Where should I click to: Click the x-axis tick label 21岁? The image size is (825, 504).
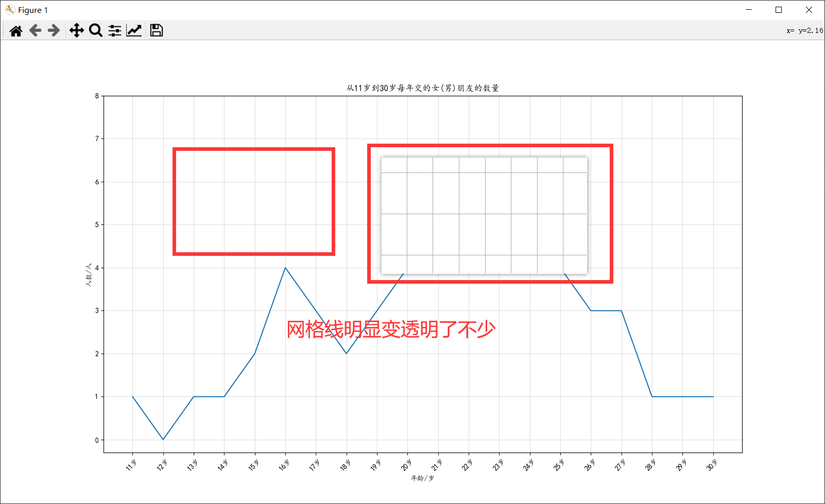point(437,465)
